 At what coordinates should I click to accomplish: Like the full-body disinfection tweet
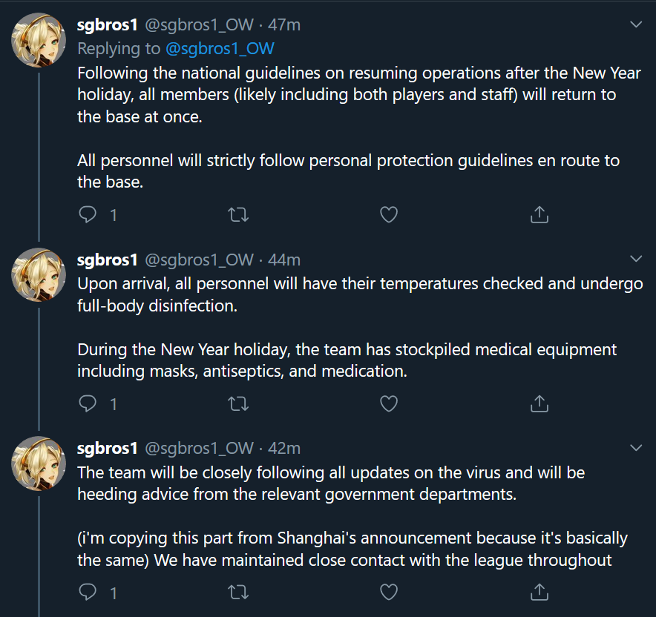389,403
